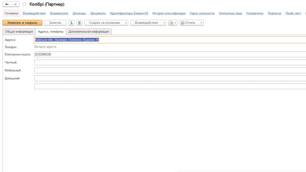Open the Прайс-лист link

[x=293, y=13]
